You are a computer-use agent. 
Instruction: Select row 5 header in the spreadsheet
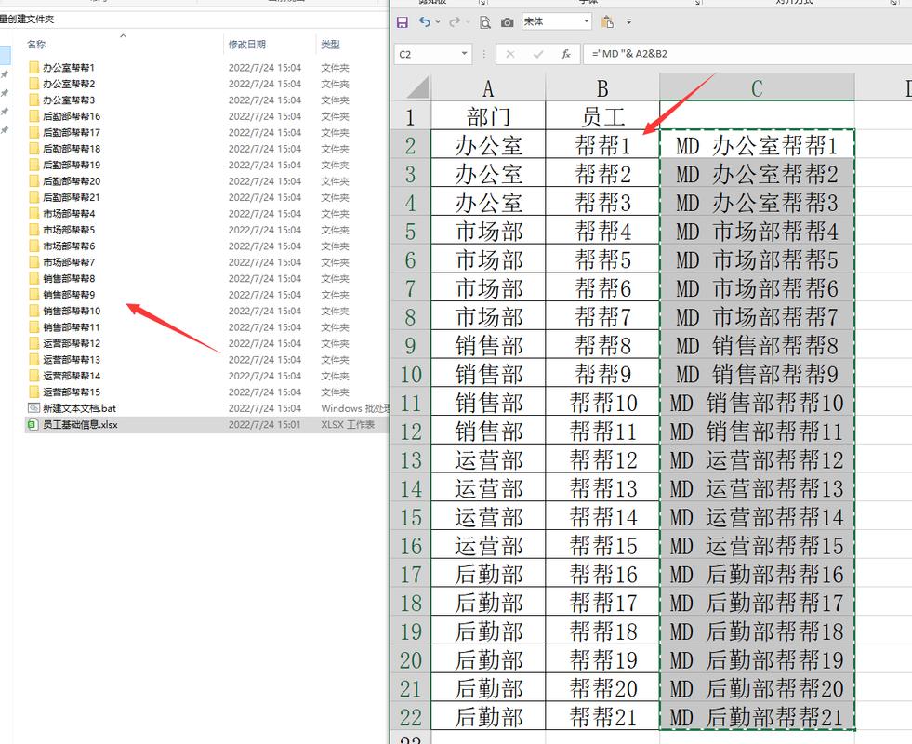[410, 230]
